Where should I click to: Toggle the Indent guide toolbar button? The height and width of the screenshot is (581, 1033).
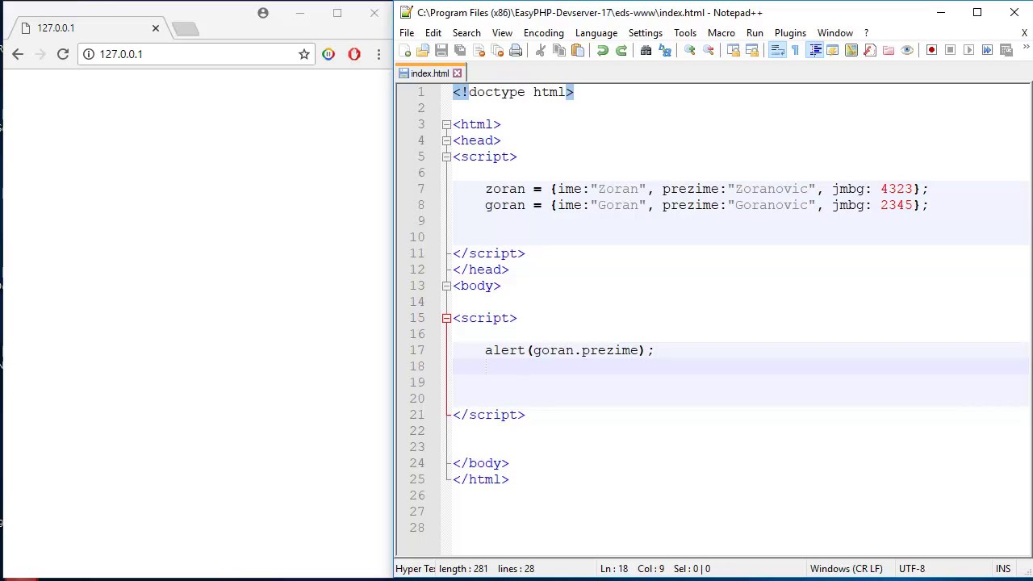pyautogui.click(x=814, y=50)
